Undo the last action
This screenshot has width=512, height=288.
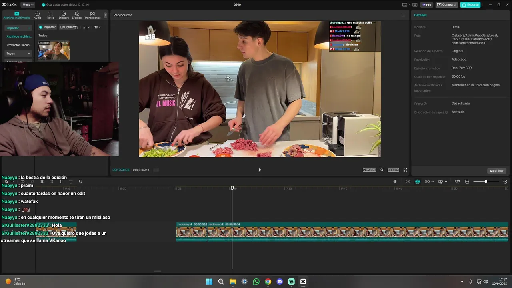click(23, 182)
